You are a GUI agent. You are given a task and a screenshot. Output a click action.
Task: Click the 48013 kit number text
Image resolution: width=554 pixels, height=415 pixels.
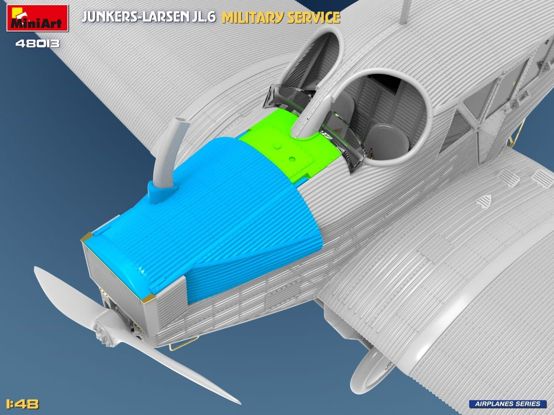pyautogui.click(x=37, y=44)
